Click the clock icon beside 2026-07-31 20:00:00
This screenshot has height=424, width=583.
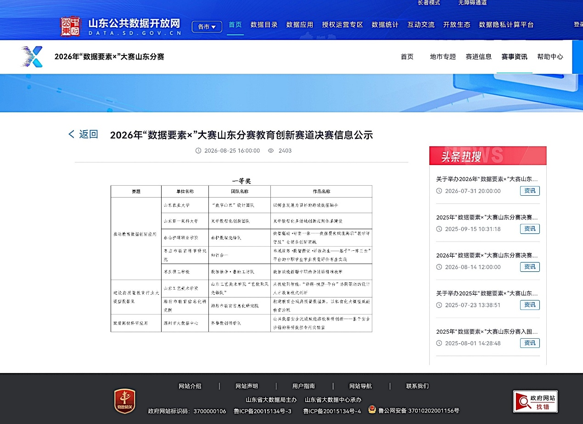(x=439, y=191)
